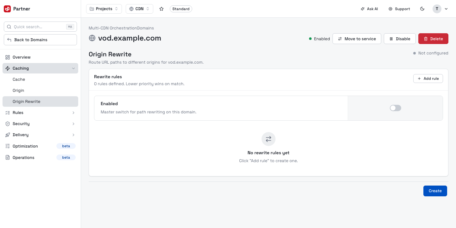The height and width of the screenshot is (228, 456).
Task: Expand the Security sidebar section
Action: (x=40, y=124)
